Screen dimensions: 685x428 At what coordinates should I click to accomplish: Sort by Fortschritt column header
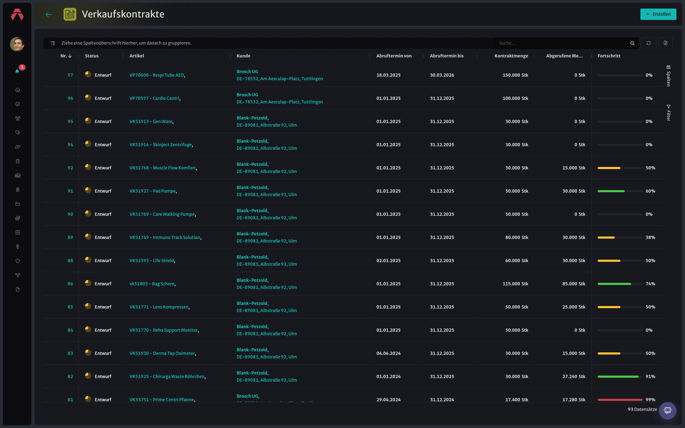pyautogui.click(x=609, y=56)
